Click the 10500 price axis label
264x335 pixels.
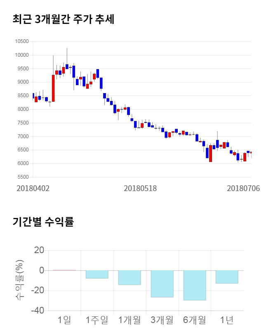click(21, 41)
